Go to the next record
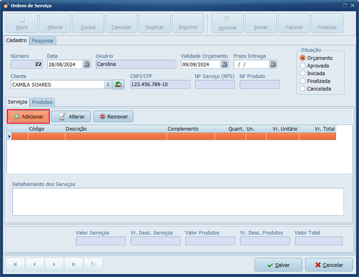The width and height of the screenshot is (359, 277). (x=54, y=264)
